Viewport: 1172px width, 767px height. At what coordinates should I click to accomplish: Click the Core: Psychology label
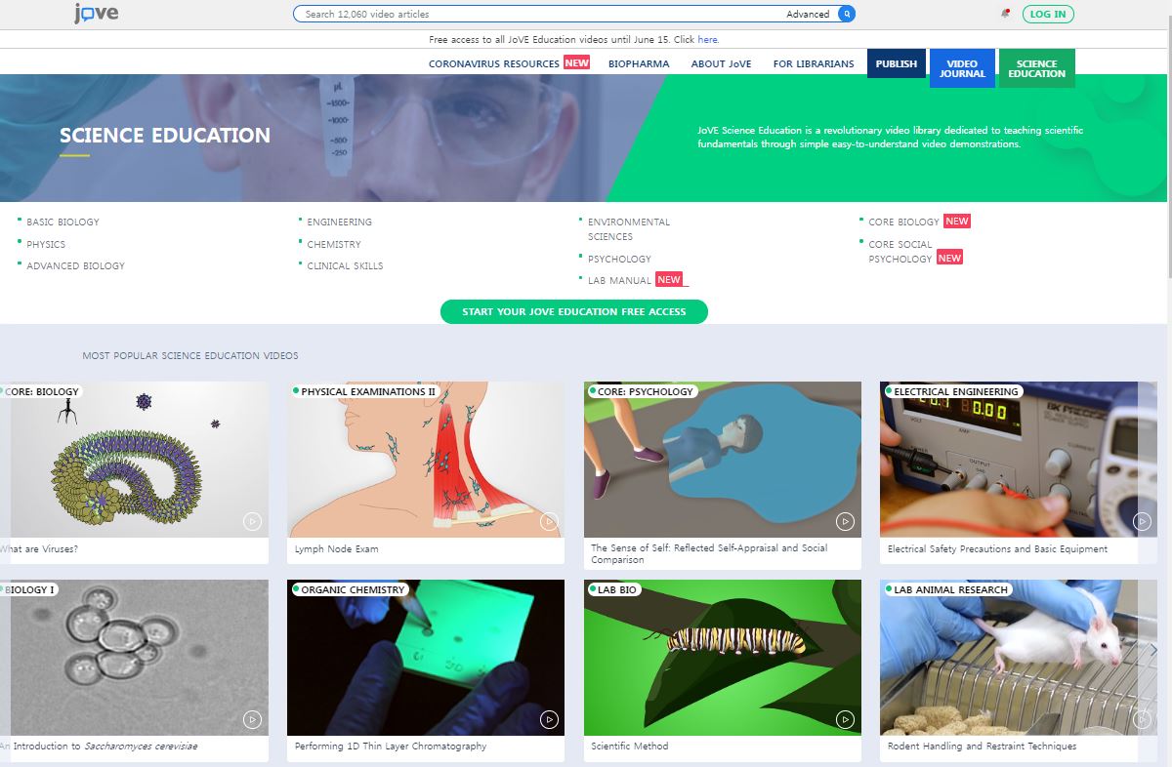(x=645, y=391)
